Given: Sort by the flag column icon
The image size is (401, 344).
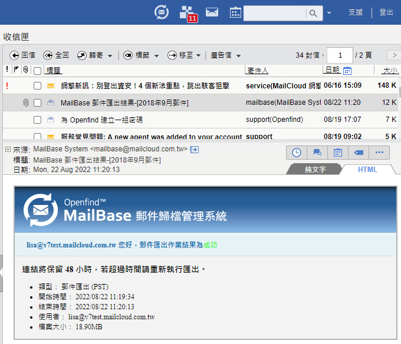Looking at the screenshot, I should click(x=17, y=69).
